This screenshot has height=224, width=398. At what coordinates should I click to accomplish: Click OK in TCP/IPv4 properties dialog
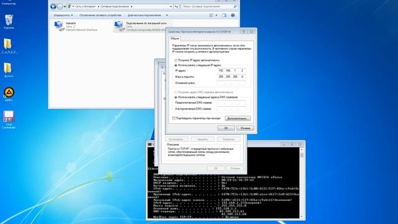point(226,128)
